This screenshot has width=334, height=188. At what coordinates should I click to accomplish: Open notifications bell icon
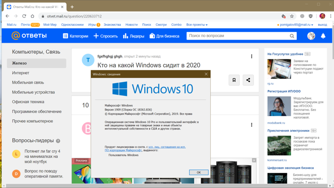coord(323,36)
